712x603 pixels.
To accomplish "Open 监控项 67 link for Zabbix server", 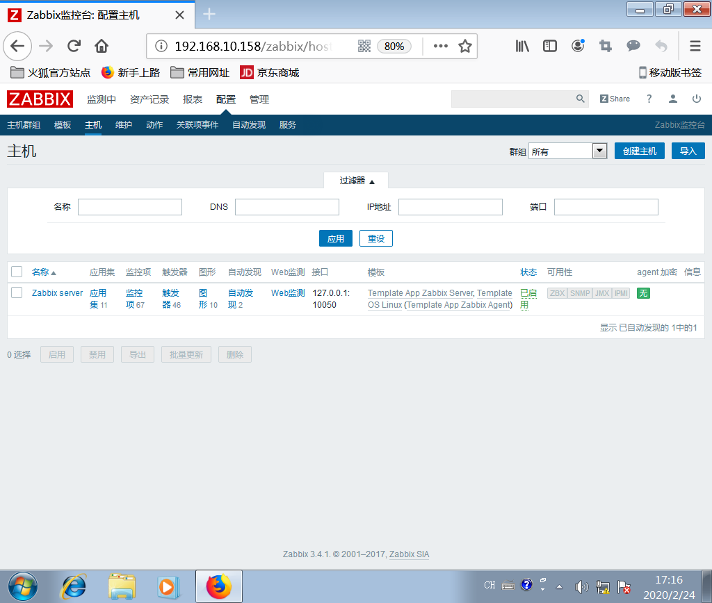I will click(x=135, y=299).
